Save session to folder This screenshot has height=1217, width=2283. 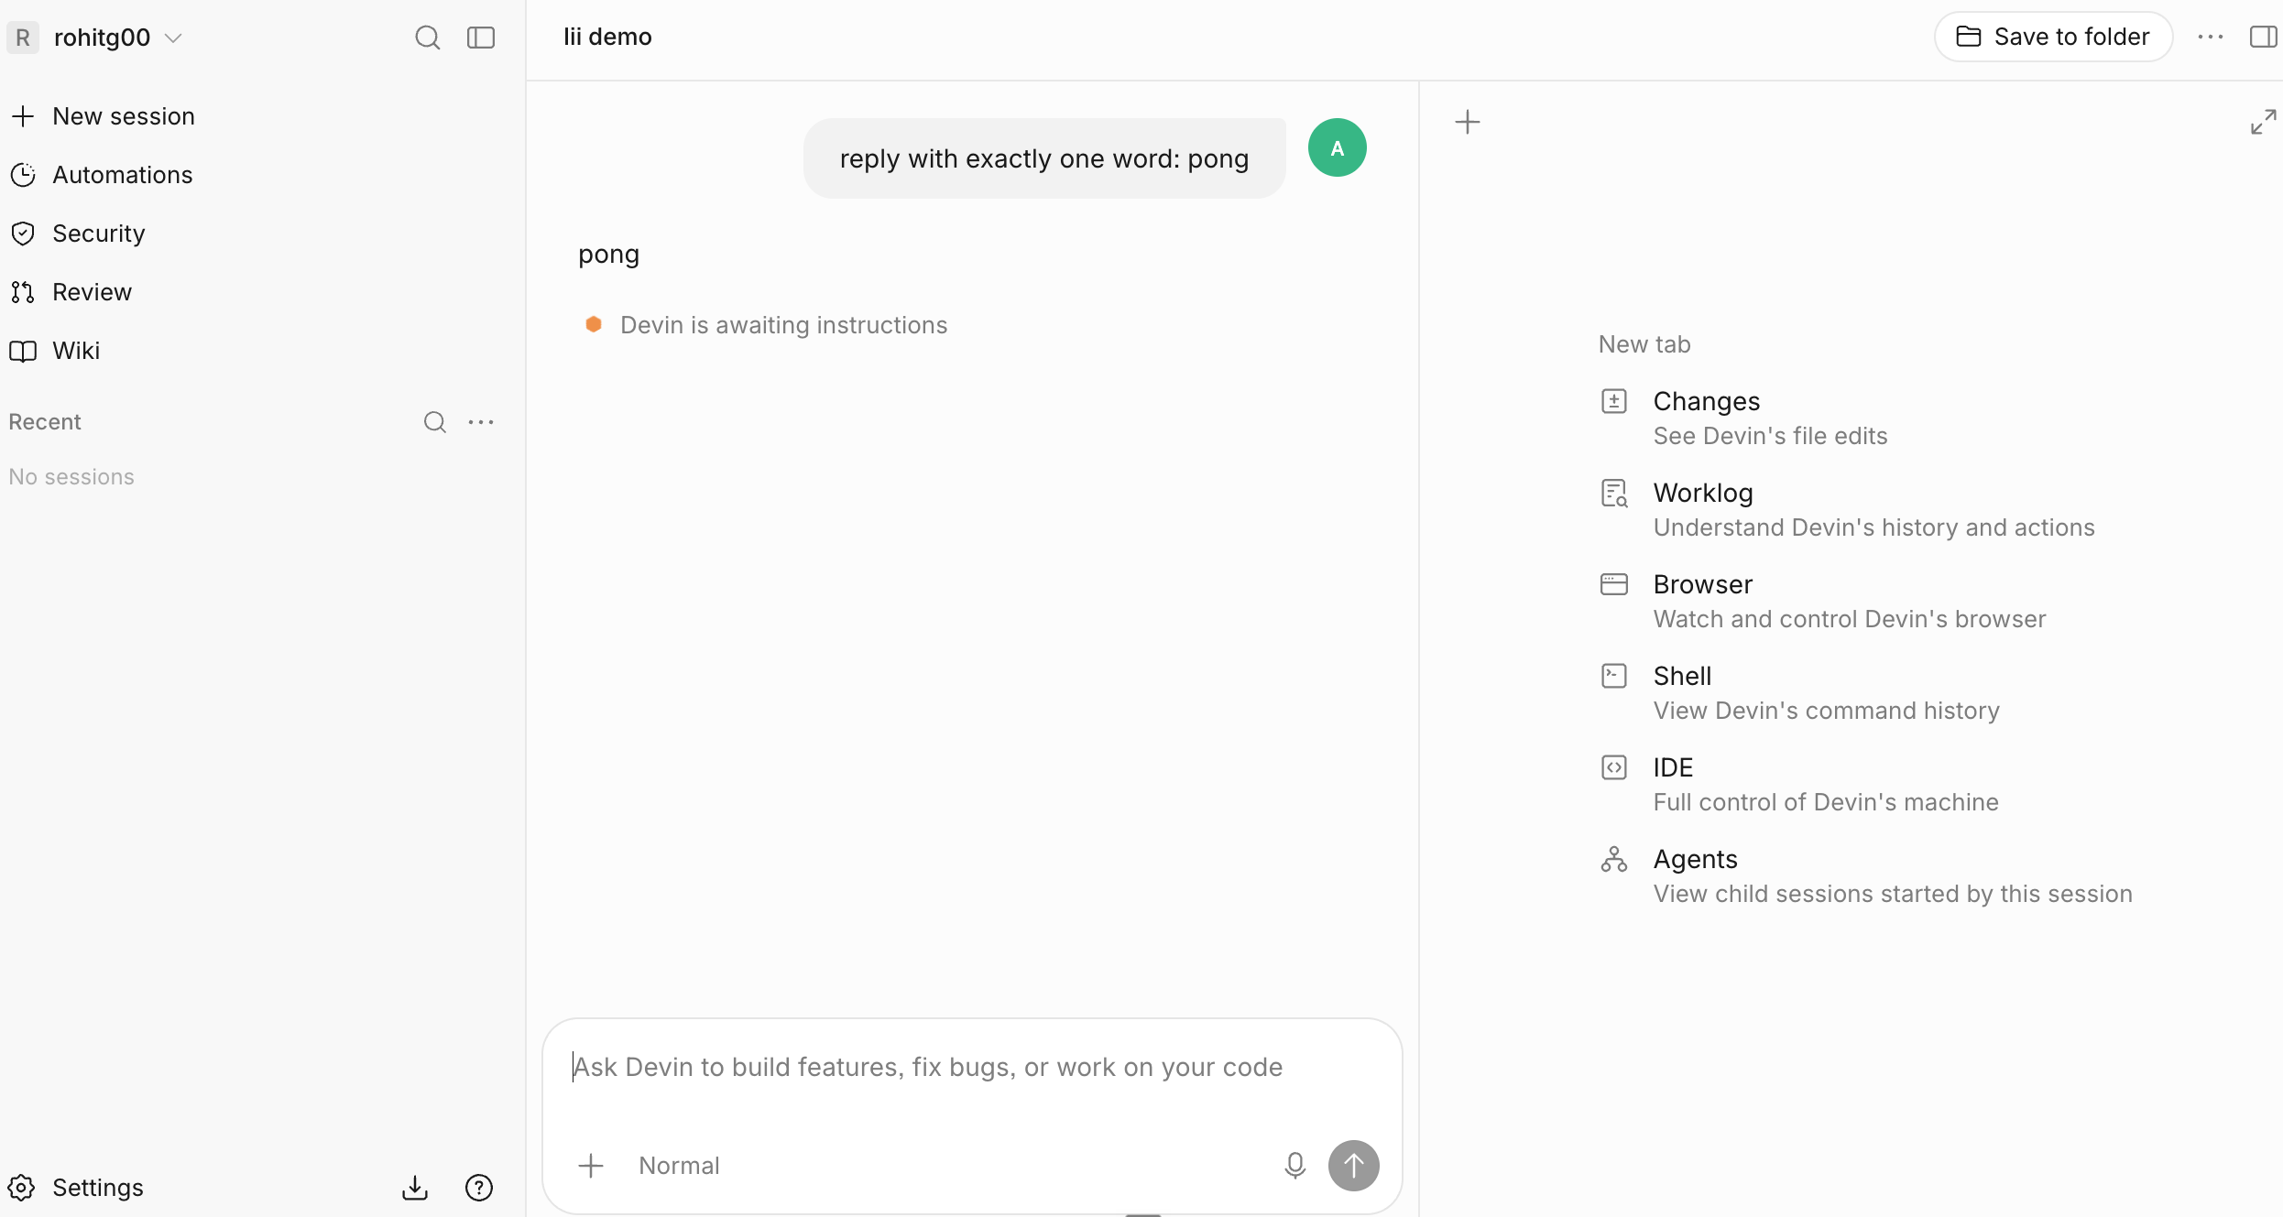pos(2053,37)
